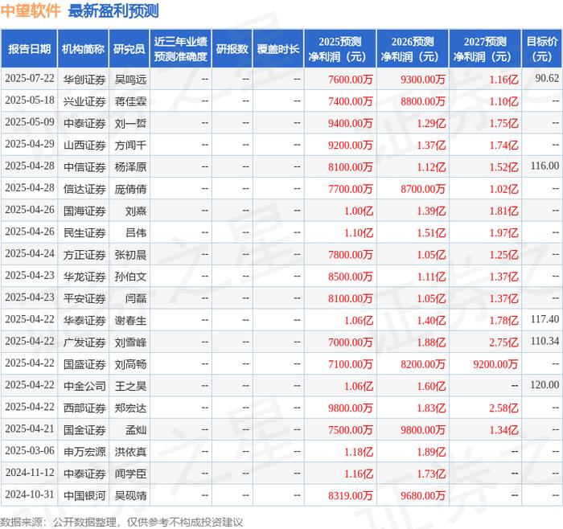This screenshot has height=529, width=563.
Task: Select the 9400.00万 profit value
Action: (350, 123)
